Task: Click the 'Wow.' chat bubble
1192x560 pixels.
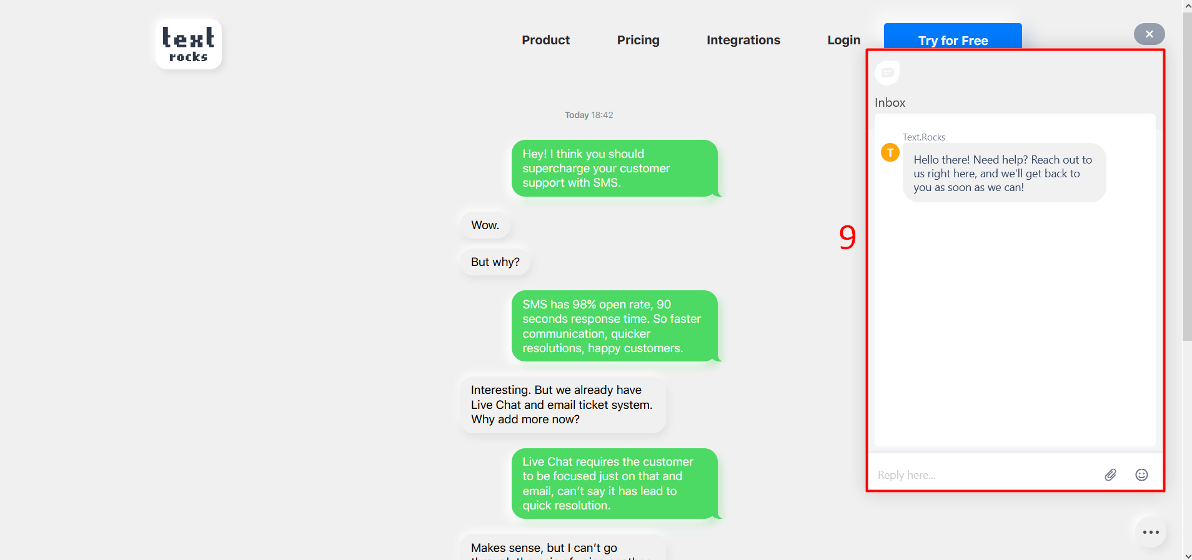Action: tap(485, 225)
